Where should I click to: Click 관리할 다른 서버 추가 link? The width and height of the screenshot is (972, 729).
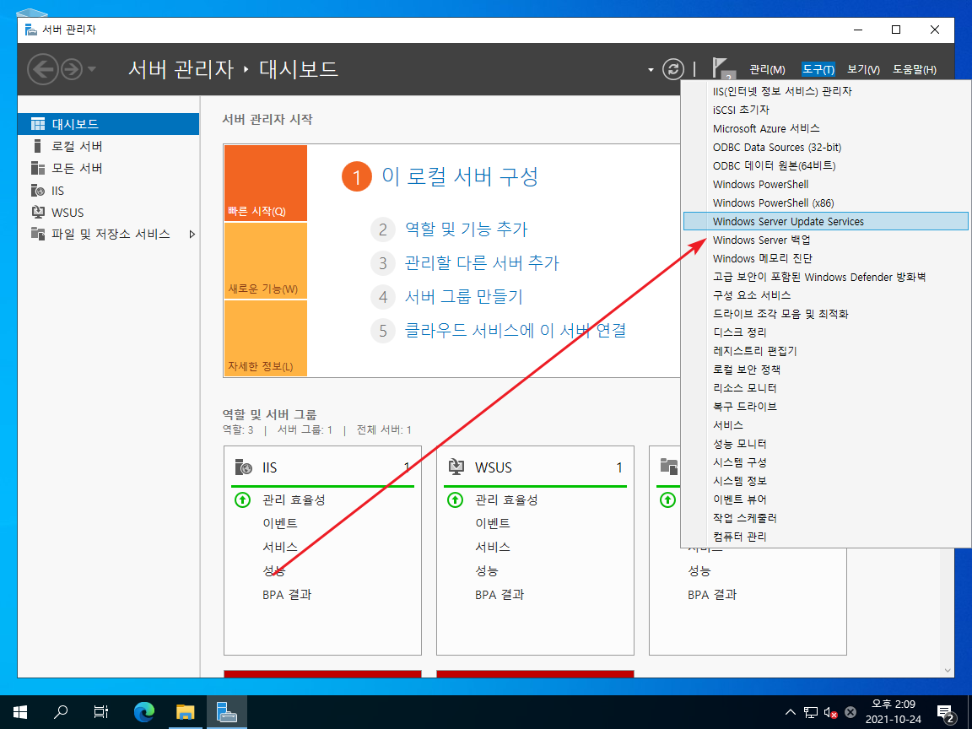click(482, 263)
